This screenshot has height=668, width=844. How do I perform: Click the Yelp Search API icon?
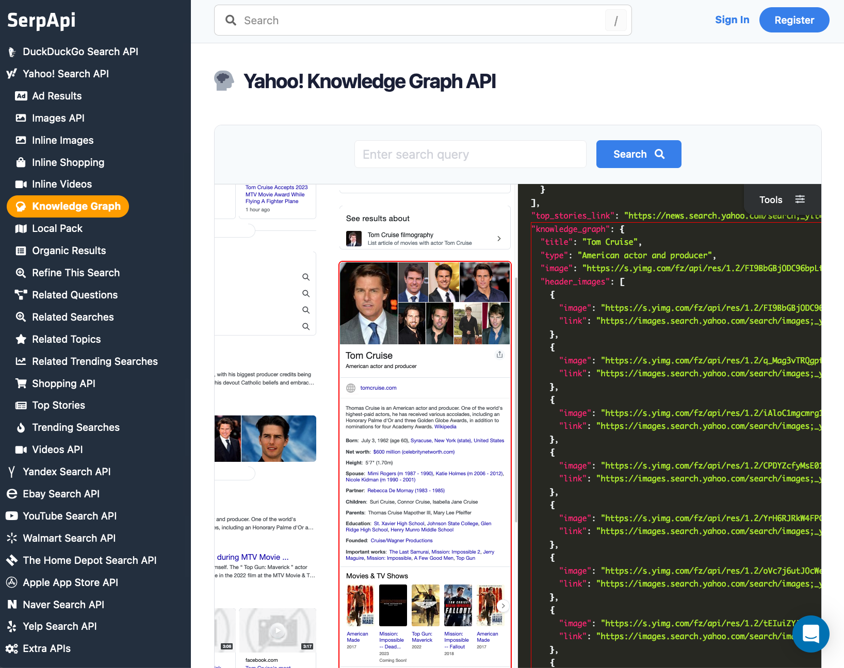click(12, 626)
